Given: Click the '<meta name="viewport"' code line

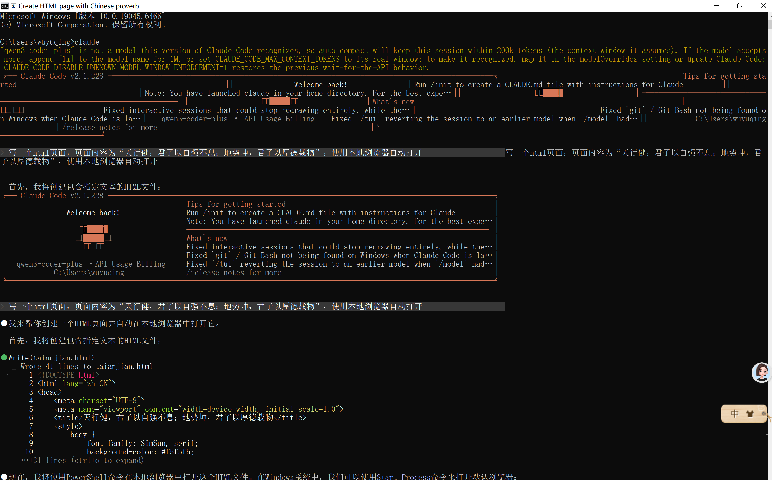Looking at the screenshot, I should coord(199,409).
